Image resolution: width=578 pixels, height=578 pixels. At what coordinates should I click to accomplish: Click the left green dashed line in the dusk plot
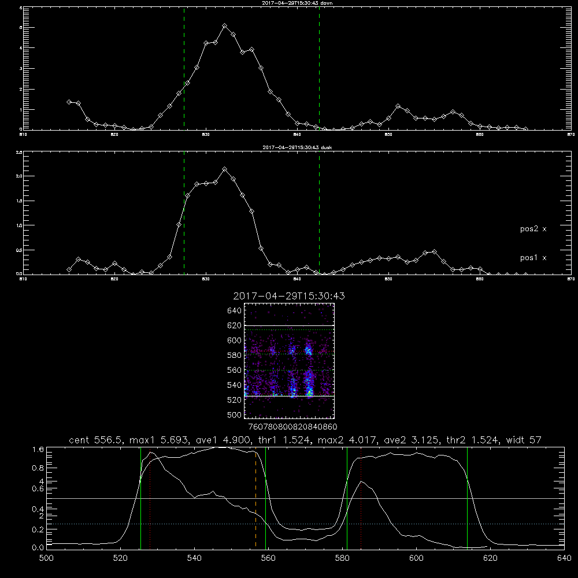(184, 213)
